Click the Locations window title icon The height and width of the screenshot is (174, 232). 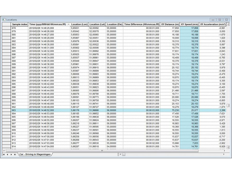(4, 19)
